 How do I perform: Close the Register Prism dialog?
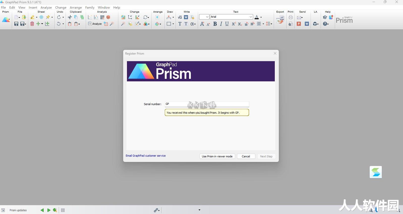pos(275,53)
